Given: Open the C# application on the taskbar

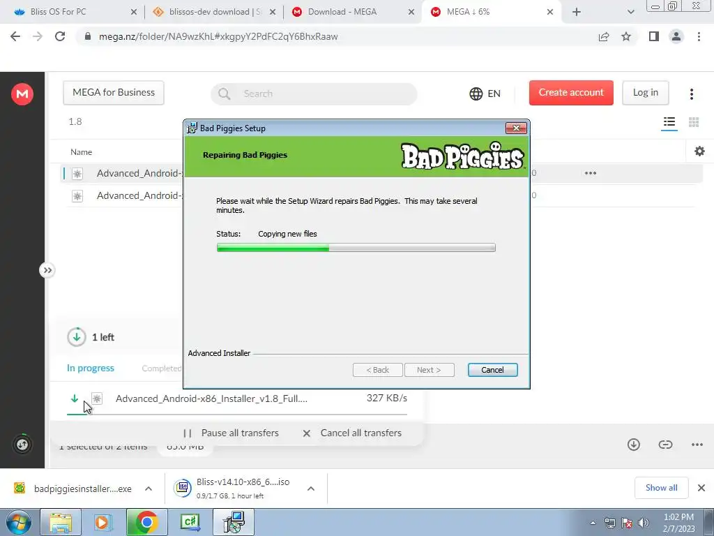Looking at the screenshot, I should click(x=190, y=522).
